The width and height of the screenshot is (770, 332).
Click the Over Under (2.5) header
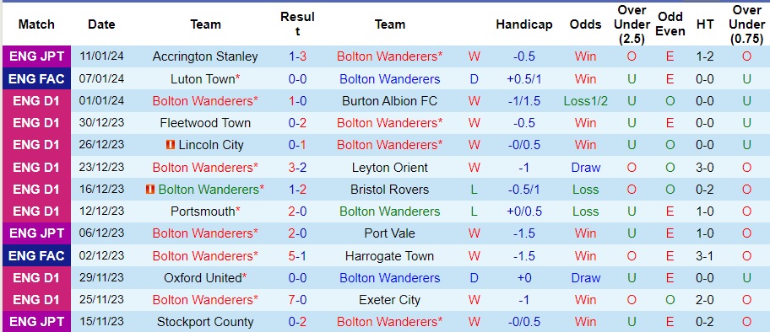coord(632,24)
